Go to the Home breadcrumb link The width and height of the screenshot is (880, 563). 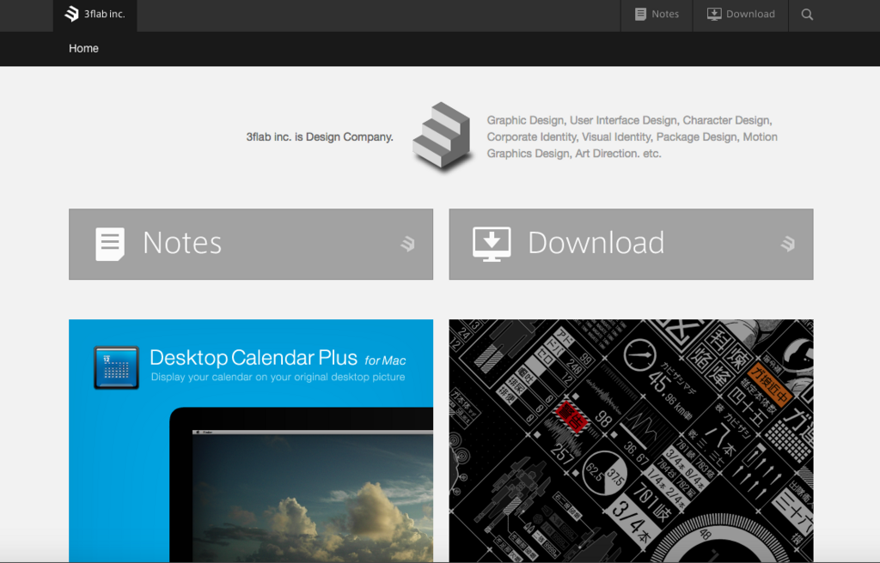tap(83, 49)
